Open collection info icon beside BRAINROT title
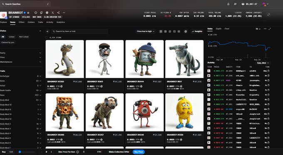 click(x=36, y=13)
